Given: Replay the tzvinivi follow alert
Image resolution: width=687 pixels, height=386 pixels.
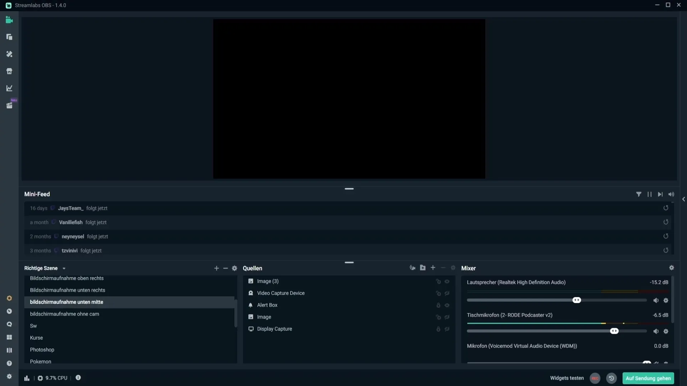Looking at the screenshot, I should point(666,250).
